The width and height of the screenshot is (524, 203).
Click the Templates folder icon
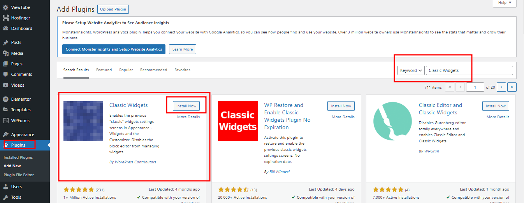click(x=5, y=110)
